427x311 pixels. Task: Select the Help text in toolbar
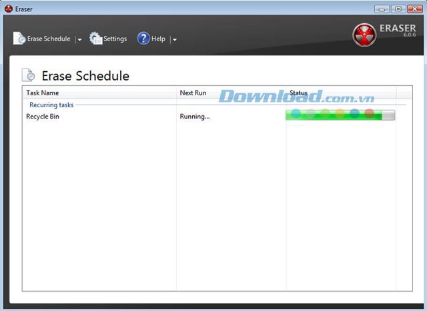pos(158,39)
